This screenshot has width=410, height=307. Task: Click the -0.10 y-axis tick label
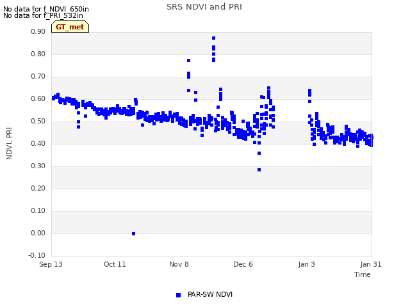(x=37, y=256)
